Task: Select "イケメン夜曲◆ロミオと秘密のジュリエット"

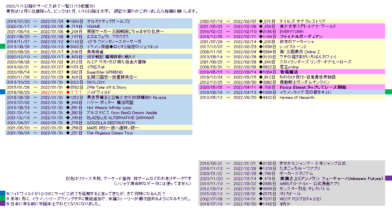Action: tap(123, 47)
